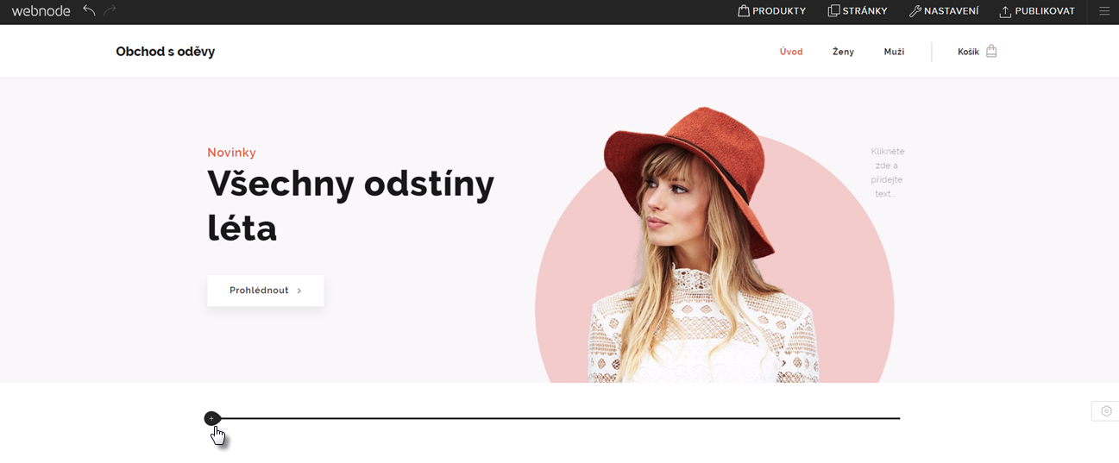Go to Muži menu item
This screenshot has height=463, width=1119.
(x=894, y=52)
